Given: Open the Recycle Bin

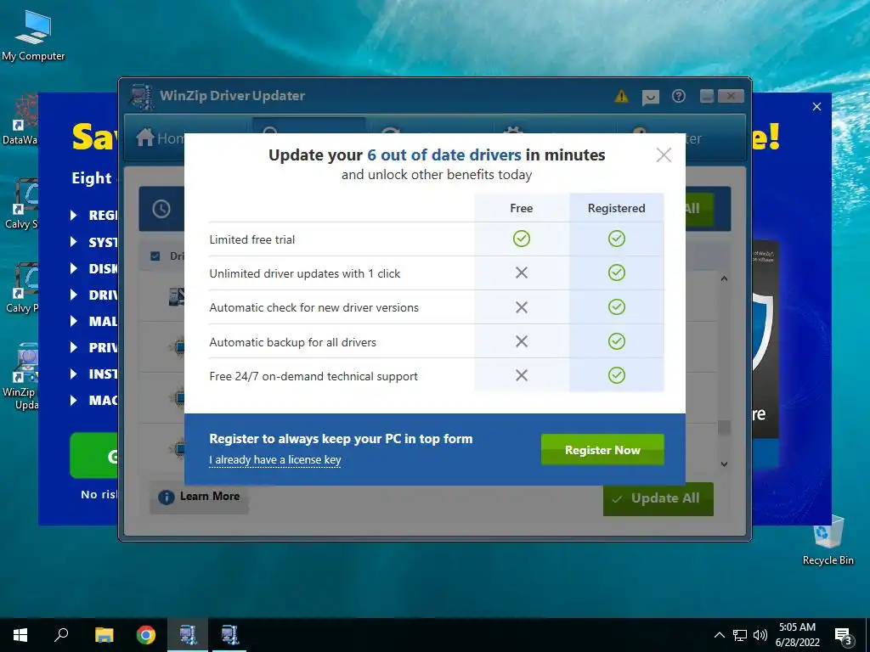Looking at the screenshot, I should (x=828, y=541).
